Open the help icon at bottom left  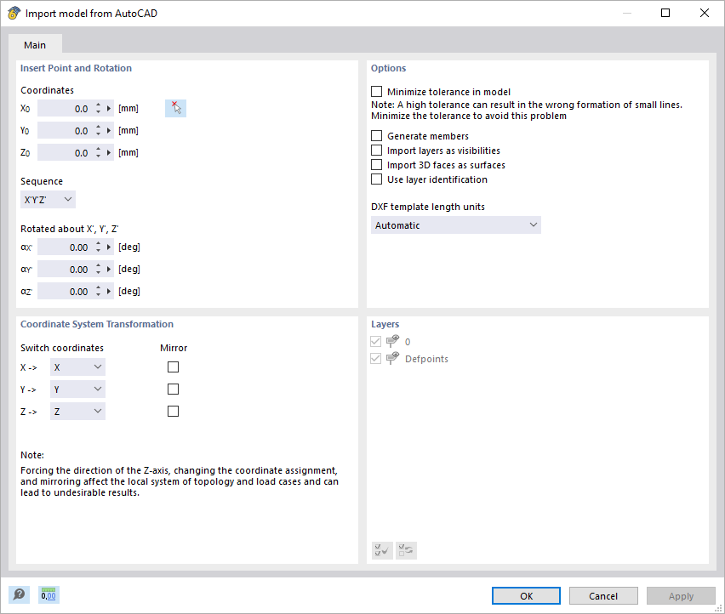19,595
